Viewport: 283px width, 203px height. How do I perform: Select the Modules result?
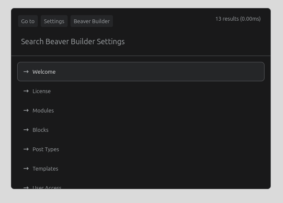tap(141, 110)
